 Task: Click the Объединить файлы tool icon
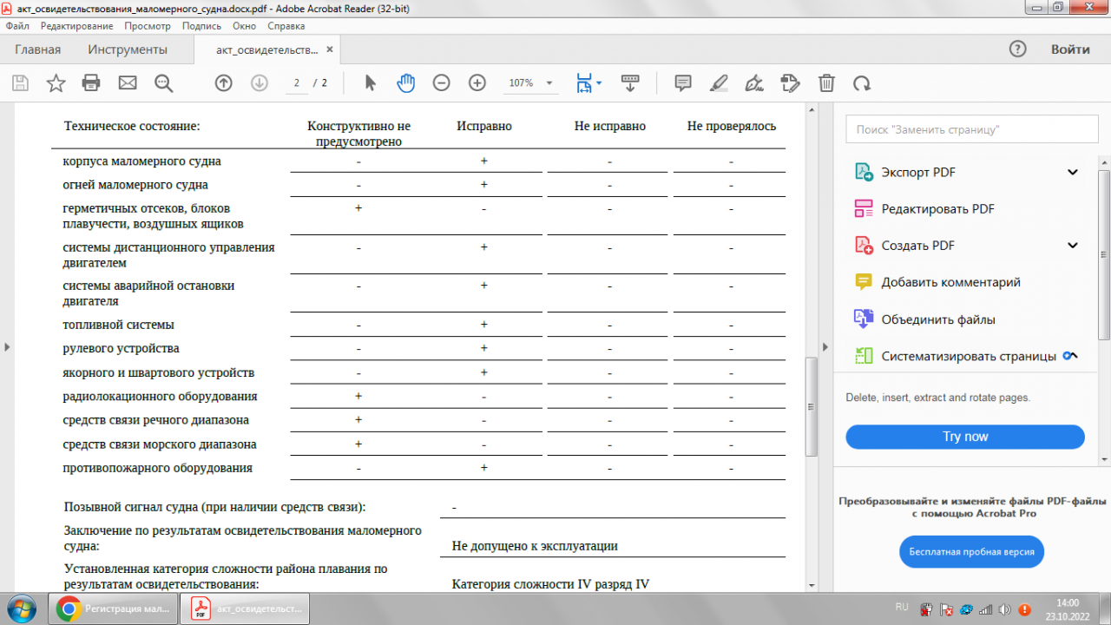863,319
